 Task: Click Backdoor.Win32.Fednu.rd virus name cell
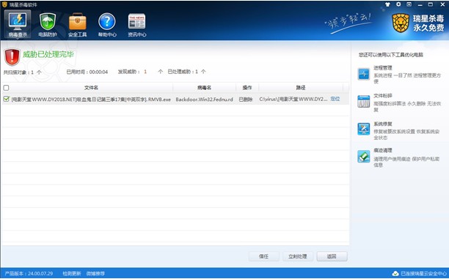pyautogui.click(x=204, y=99)
